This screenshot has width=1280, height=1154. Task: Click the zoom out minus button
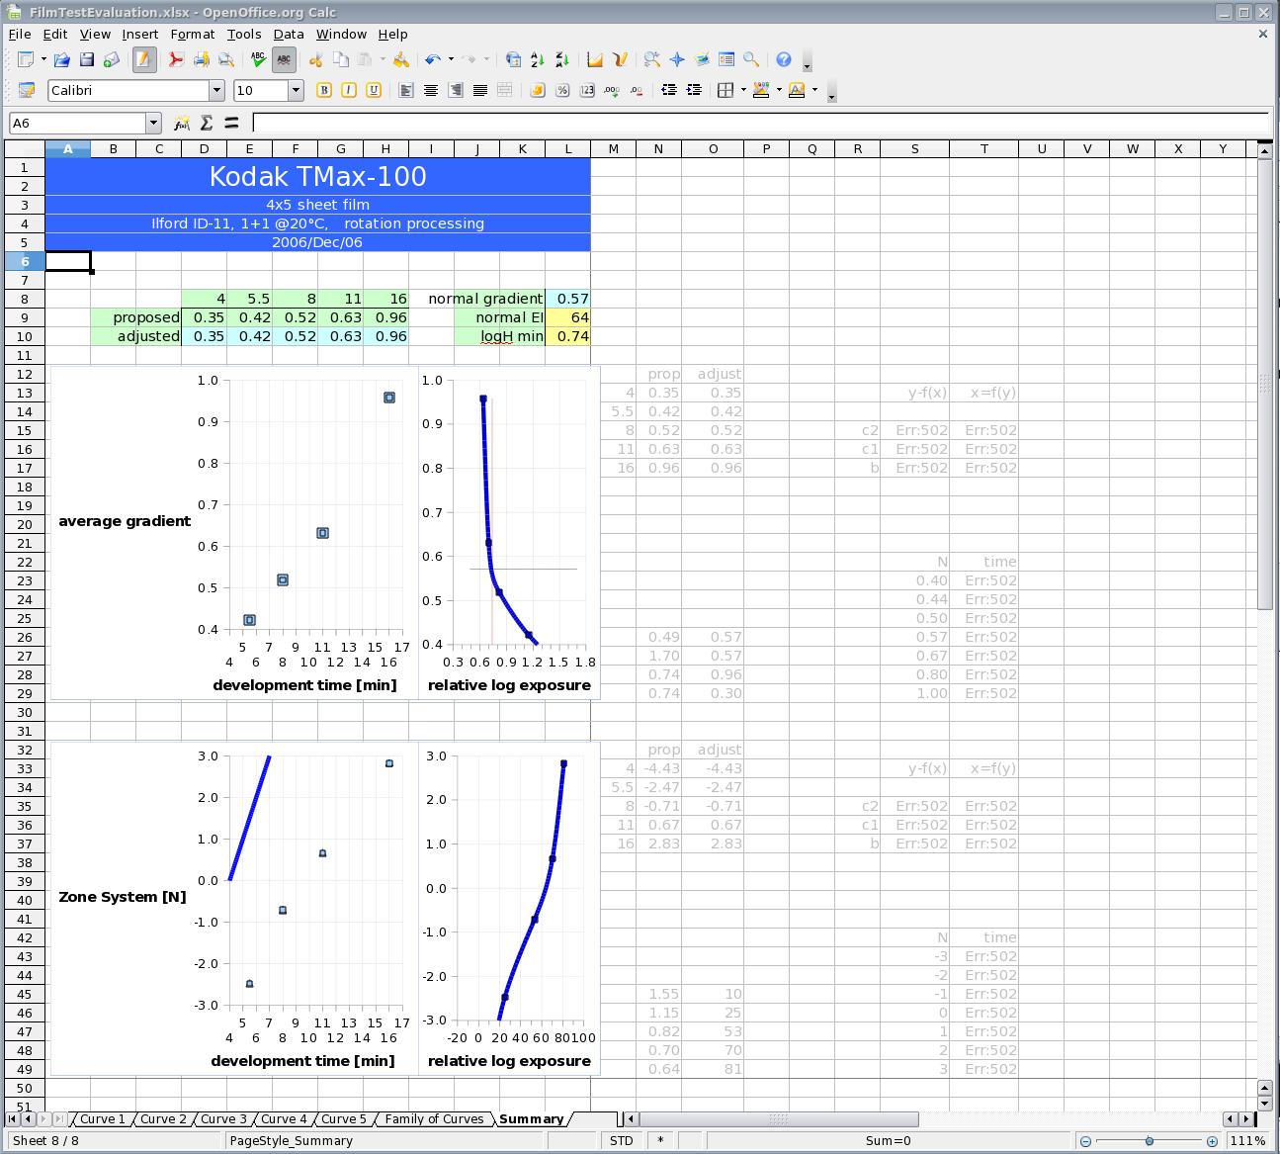[1085, 1141]
